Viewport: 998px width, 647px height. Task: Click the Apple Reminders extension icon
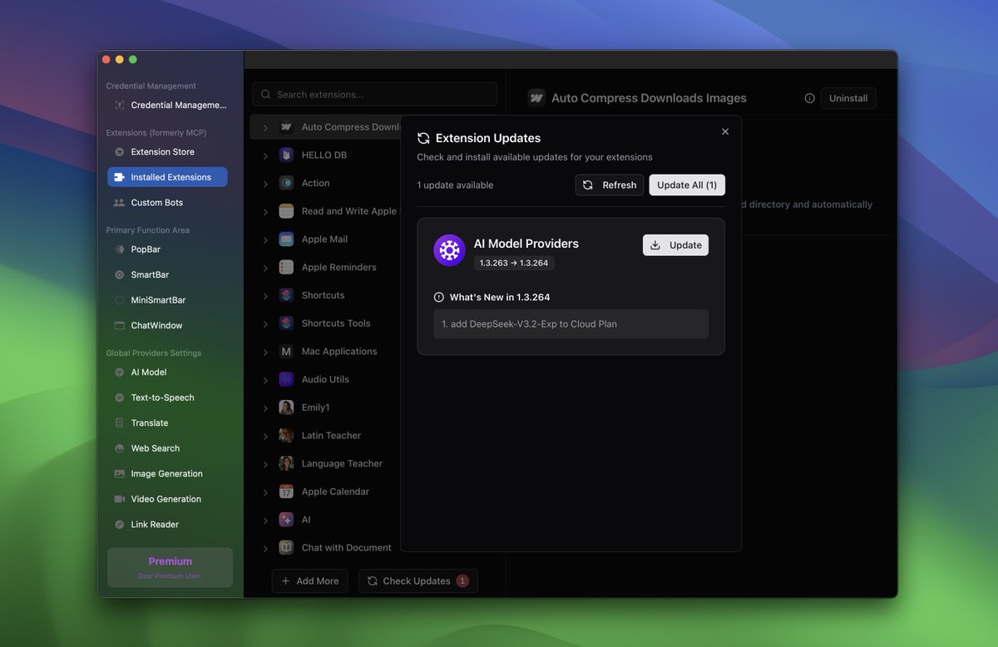(286, 268)
